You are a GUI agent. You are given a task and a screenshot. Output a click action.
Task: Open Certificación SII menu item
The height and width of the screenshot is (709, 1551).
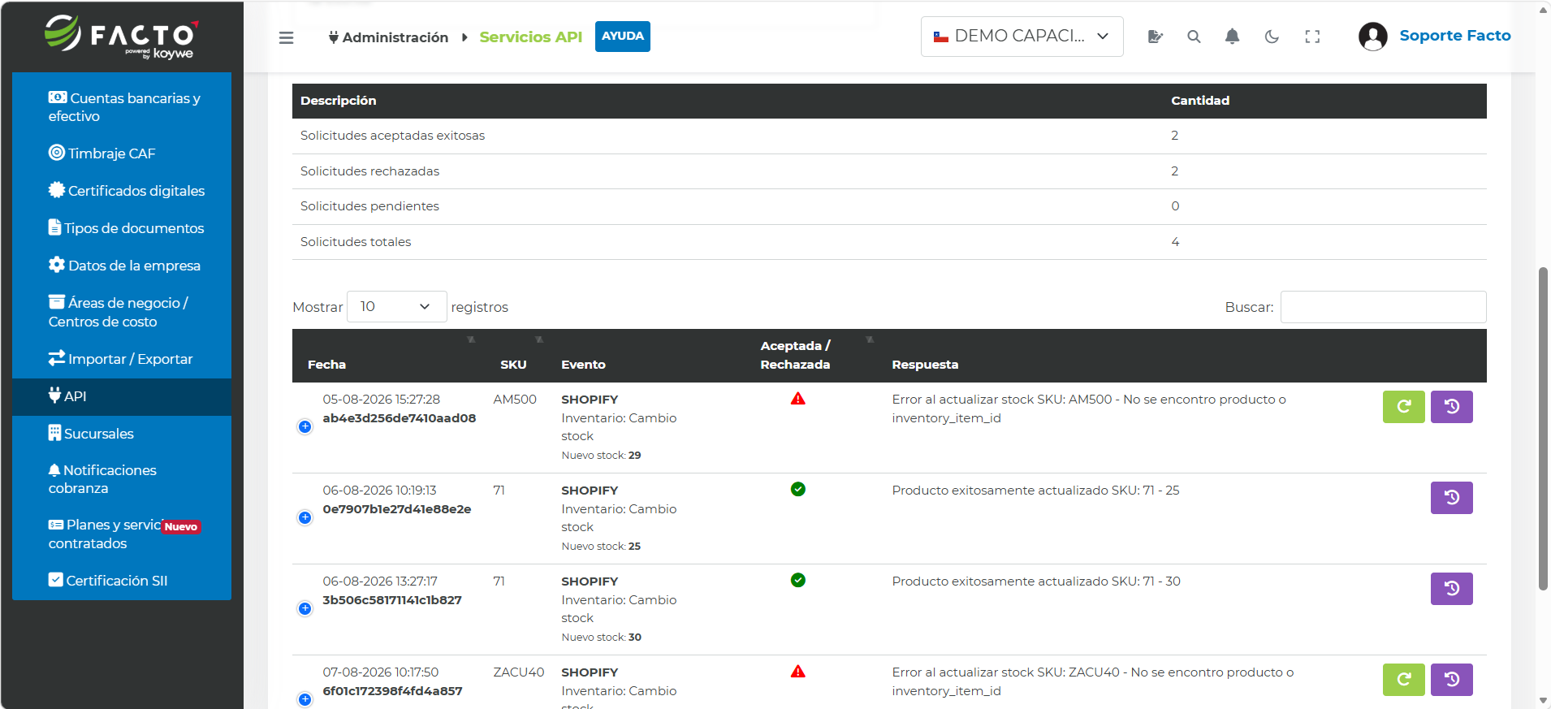pyautogui.click(x=122, y=581)
